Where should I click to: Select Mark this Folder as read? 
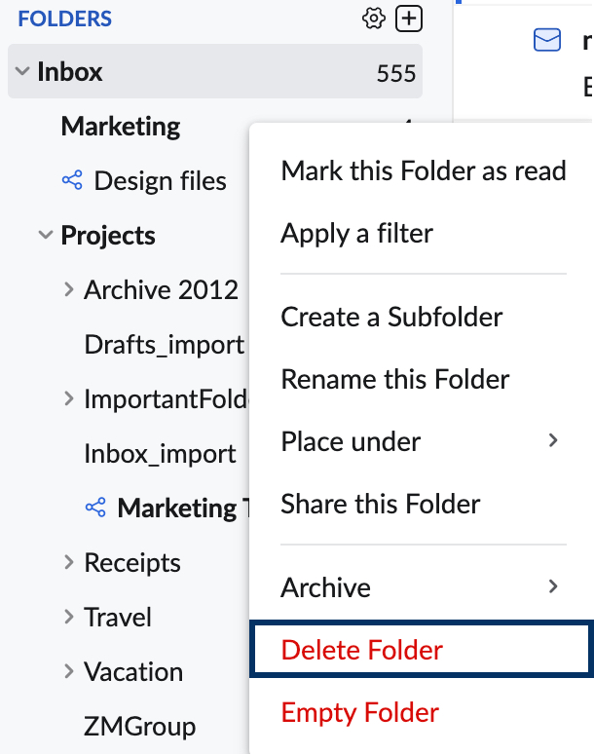[x=423, y=171]
